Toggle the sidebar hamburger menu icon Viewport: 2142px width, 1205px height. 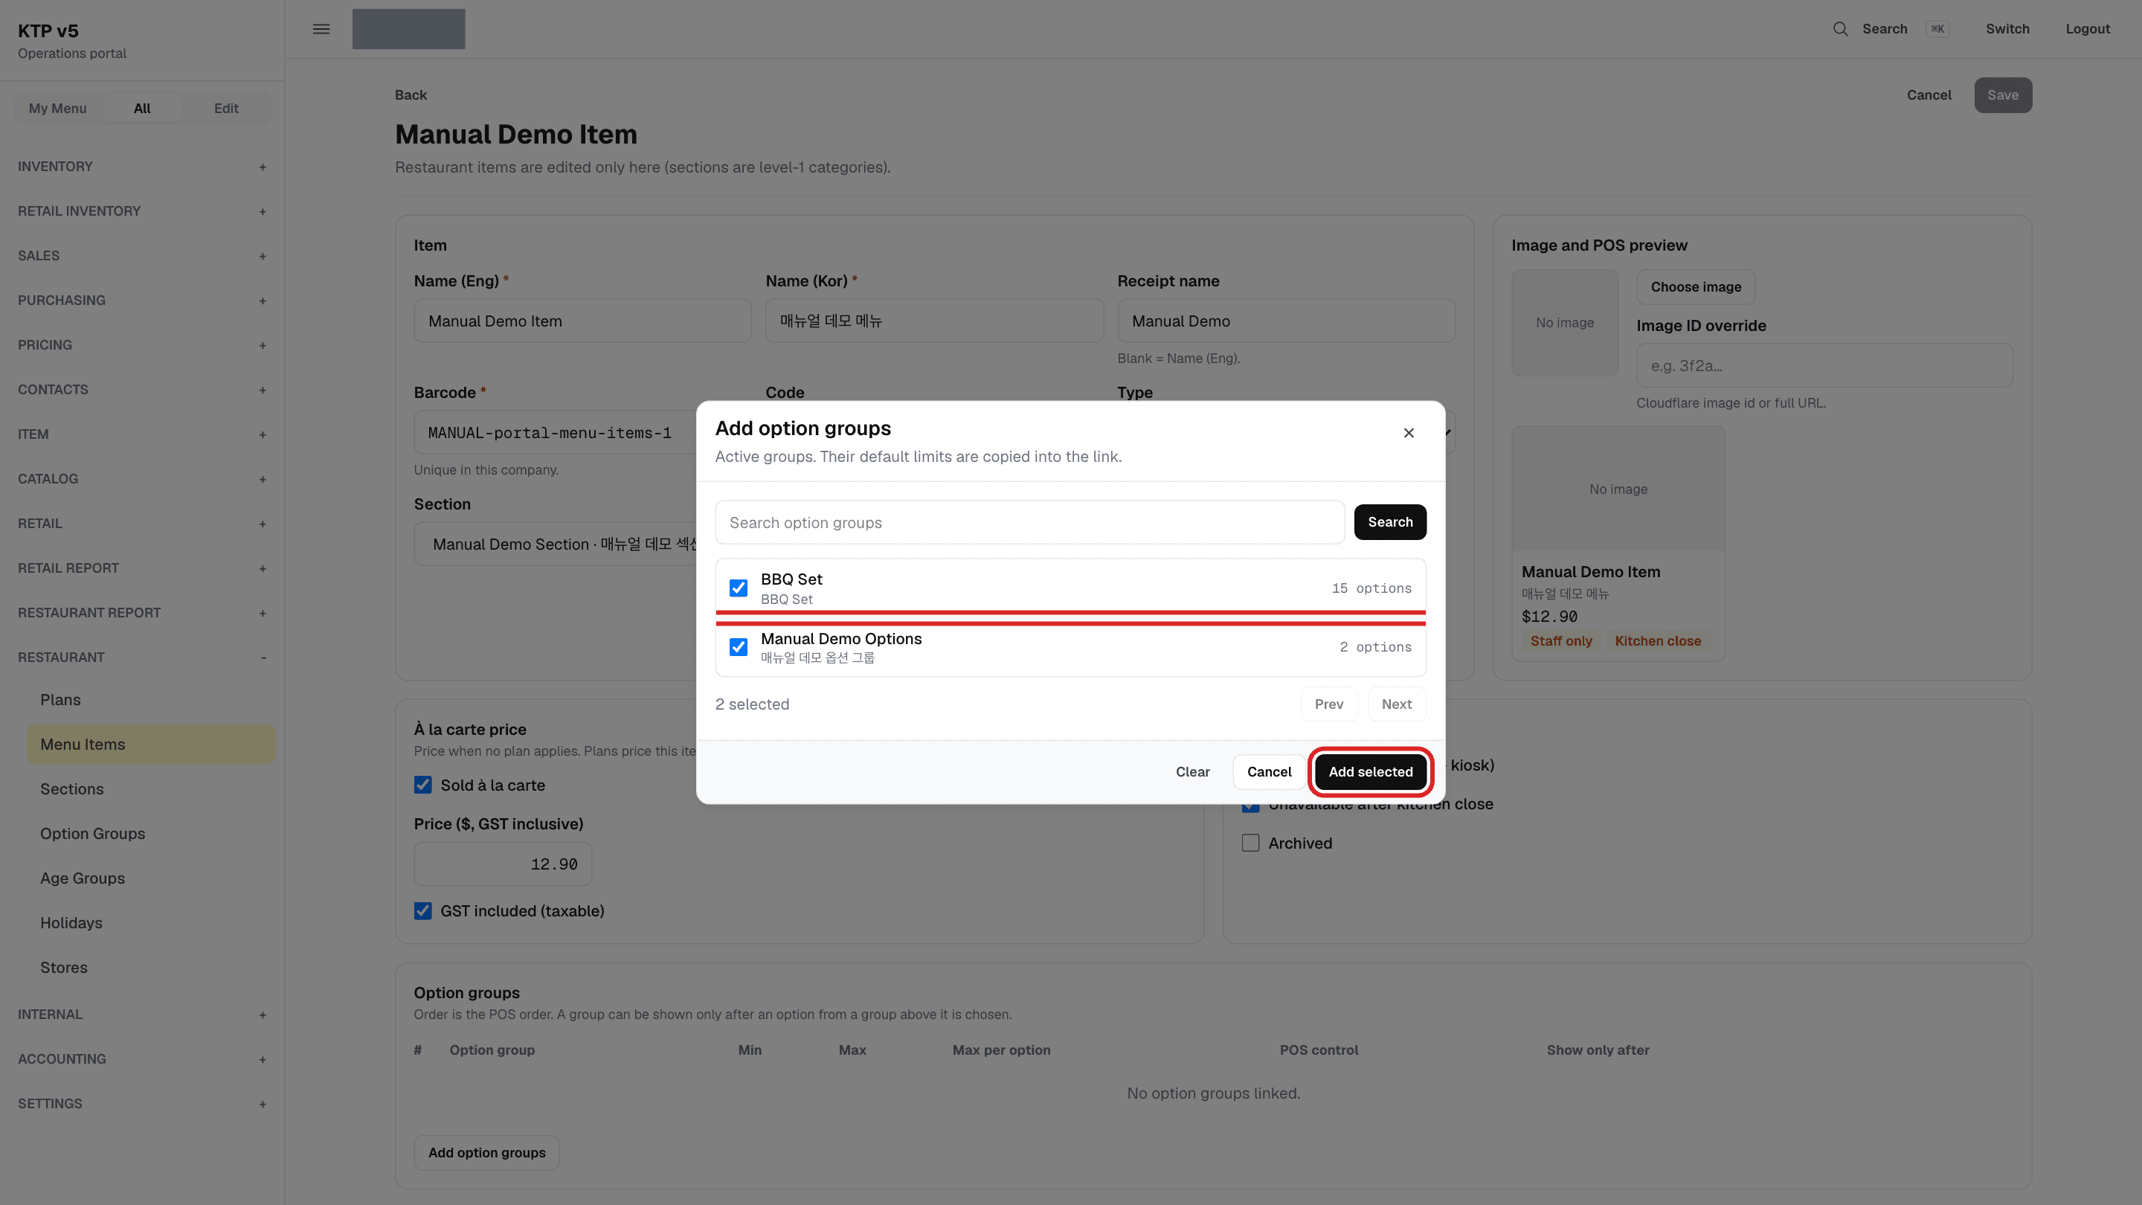pyautogui.click(x=321, y=29)
